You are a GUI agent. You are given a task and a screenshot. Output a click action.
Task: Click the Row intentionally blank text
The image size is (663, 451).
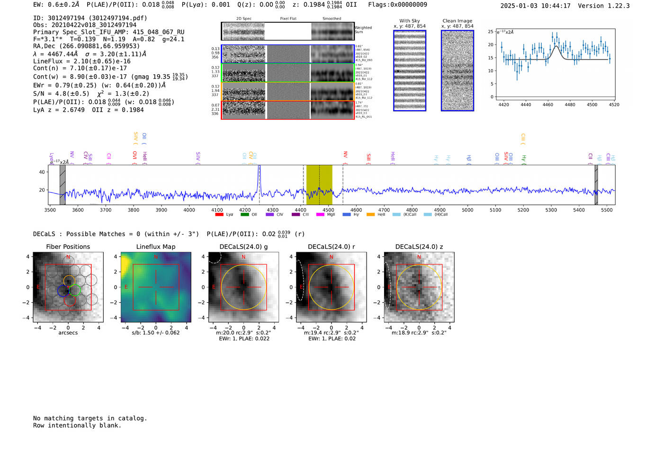pos(77,425)
